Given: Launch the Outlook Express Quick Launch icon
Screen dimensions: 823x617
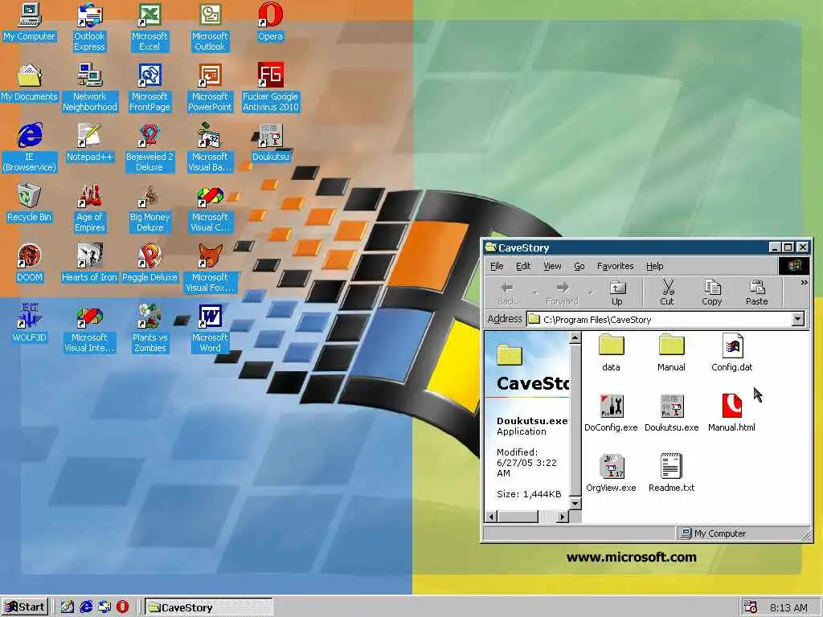Looking at the screenshot, I should (104, 607).
